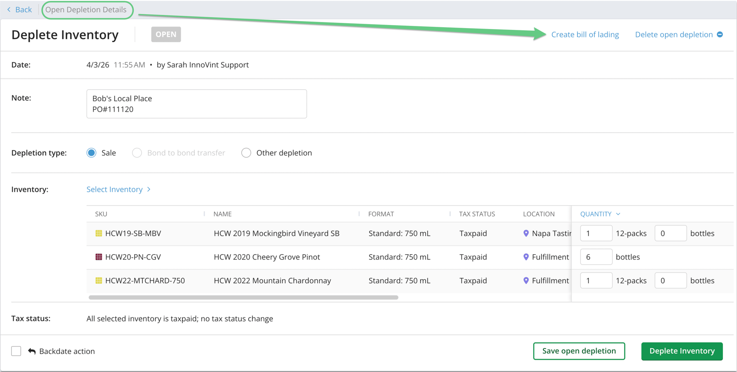This screenshot has width=737, height=372.
Task: Click the backdate undo arrow icon
Action: pos(32,351)
